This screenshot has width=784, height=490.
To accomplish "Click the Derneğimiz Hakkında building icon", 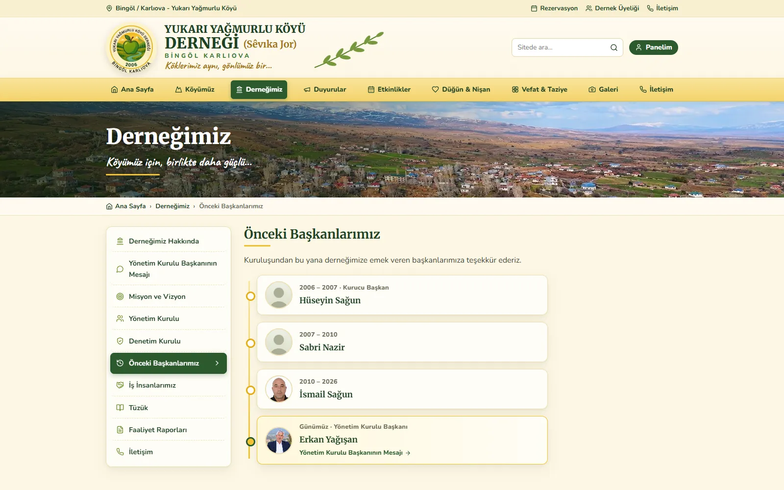I will tap(120, 241).
